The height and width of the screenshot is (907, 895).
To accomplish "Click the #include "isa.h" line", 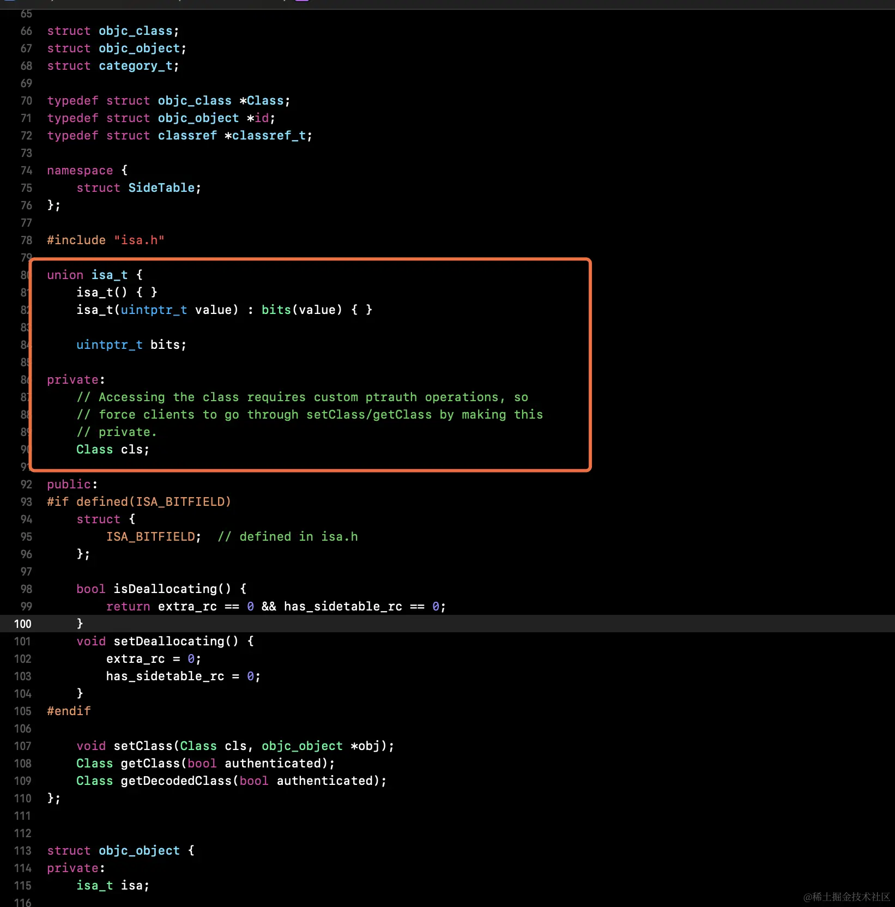I will point(106,240).
